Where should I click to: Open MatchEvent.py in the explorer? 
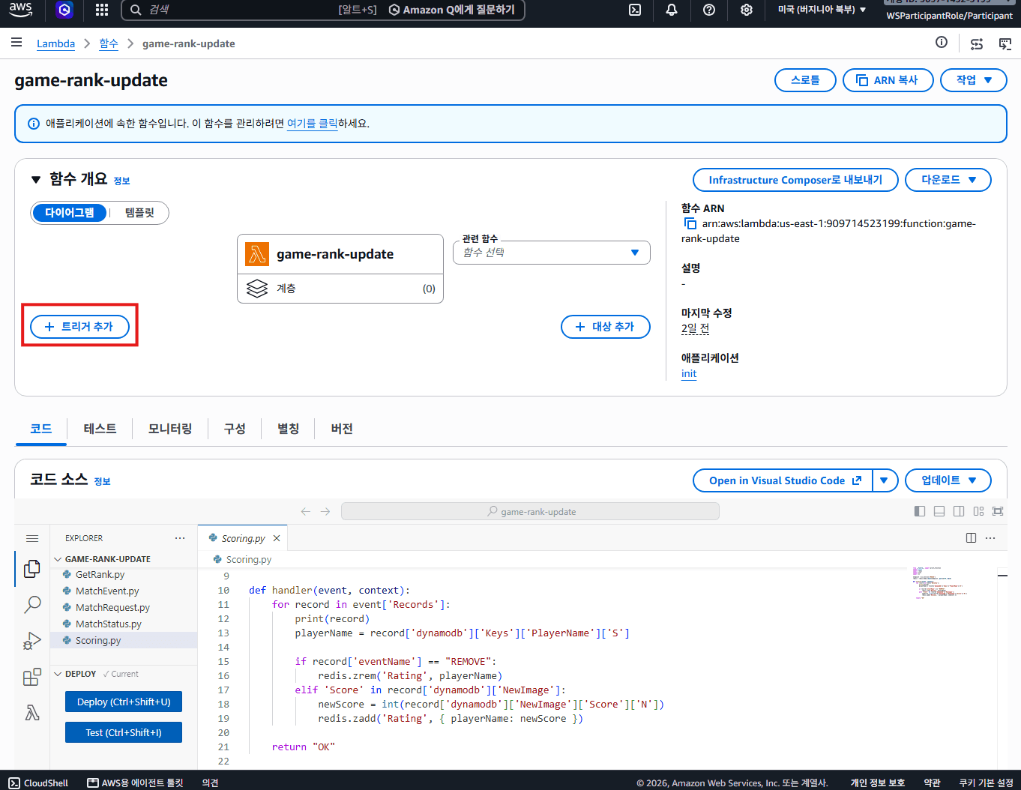point(107,591)
